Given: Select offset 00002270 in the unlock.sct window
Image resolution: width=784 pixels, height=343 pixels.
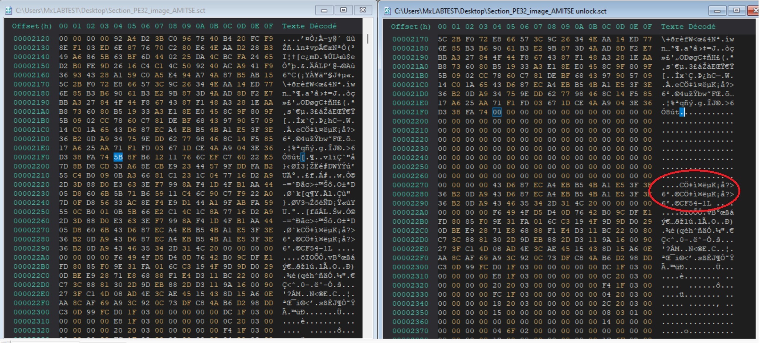Looking at the screenshot, I should 410,185.
